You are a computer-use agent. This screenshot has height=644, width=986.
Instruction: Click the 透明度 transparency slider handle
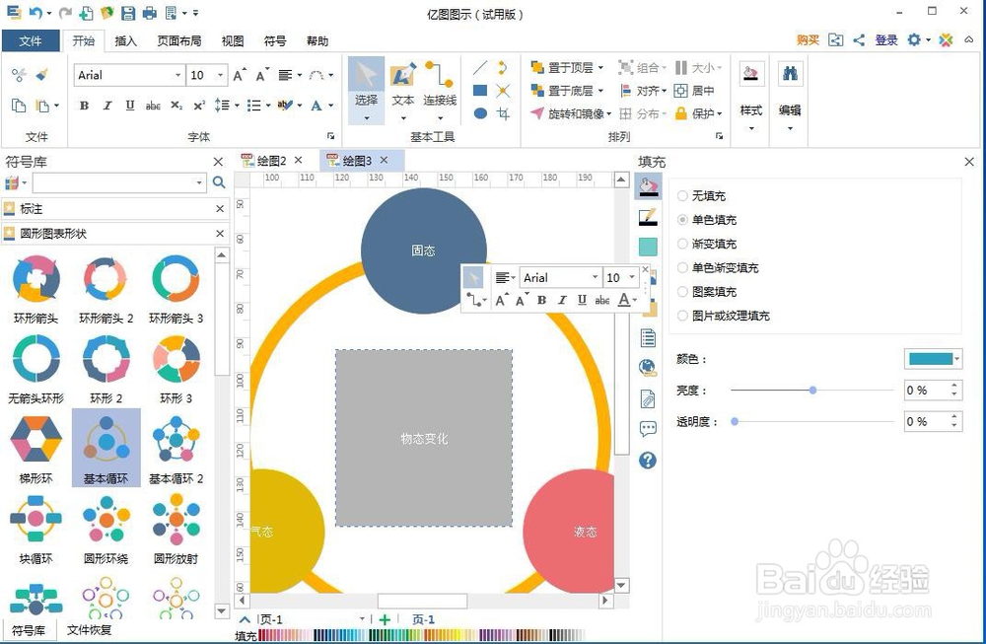[x=735, y=421]
